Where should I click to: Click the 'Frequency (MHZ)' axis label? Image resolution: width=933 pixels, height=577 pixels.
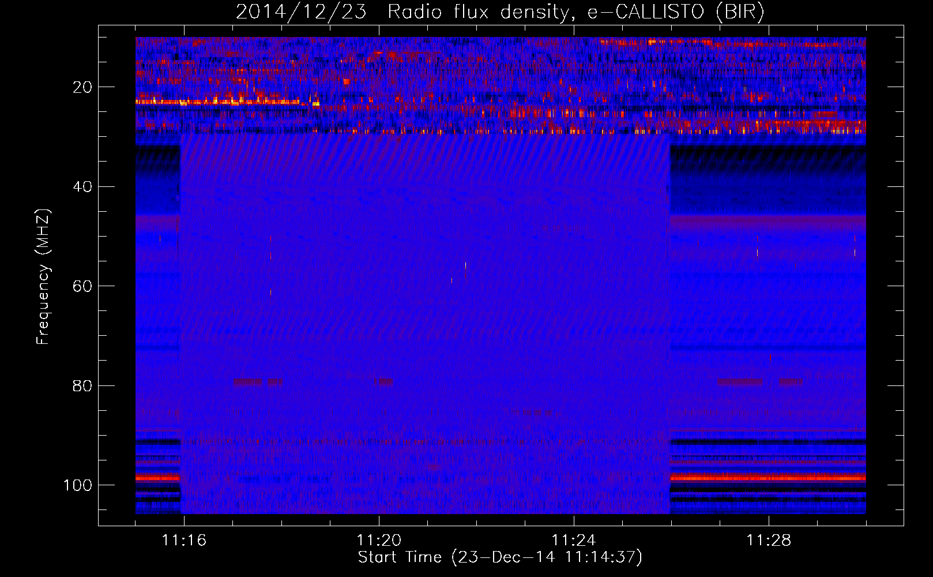point(43,277)
